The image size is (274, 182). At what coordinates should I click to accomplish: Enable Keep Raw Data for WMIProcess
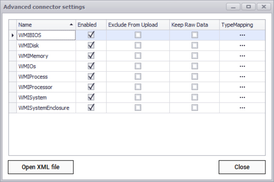coord(195,76)
